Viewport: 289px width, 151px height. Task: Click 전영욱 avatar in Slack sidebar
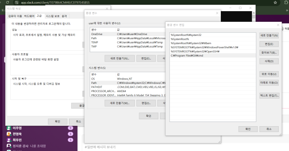click(9, 134)
